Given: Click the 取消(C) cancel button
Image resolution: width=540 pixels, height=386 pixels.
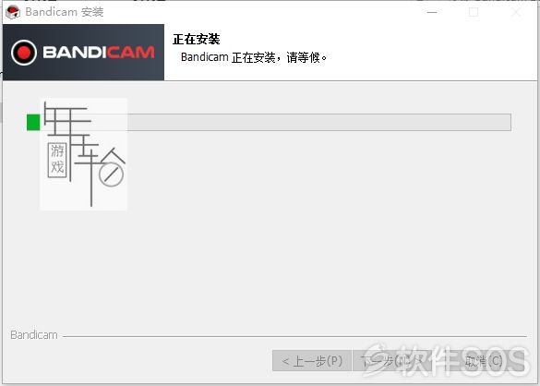Looking at the screenshot, I should tap(484, 361).
